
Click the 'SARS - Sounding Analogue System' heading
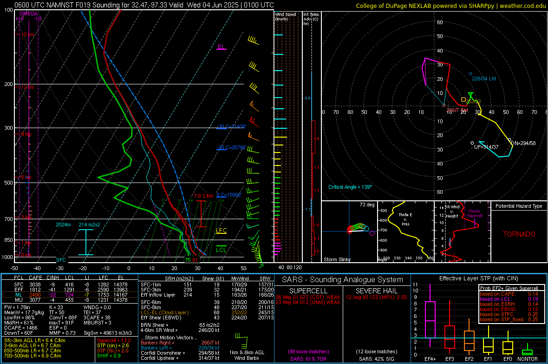pyautogui.click(x=342, y=280)
